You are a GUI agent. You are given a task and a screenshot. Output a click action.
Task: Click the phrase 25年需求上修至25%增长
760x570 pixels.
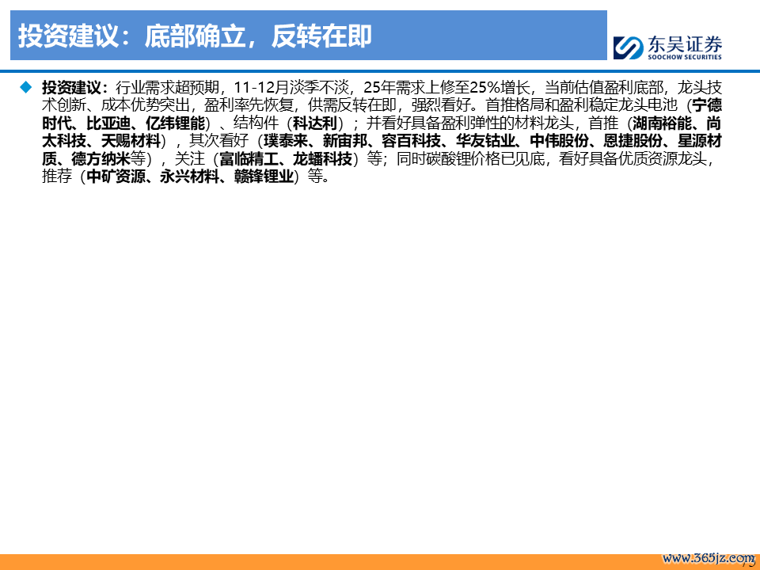[446, 88]
